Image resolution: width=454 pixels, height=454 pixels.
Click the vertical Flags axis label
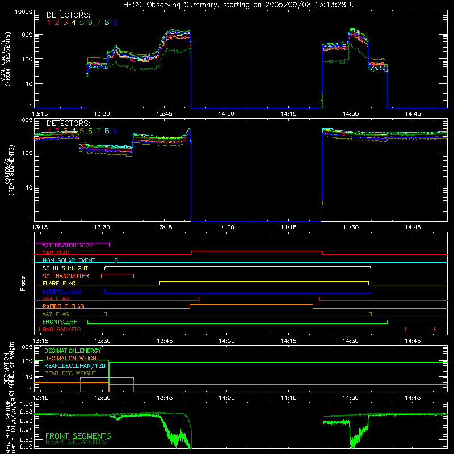[23, 283]
